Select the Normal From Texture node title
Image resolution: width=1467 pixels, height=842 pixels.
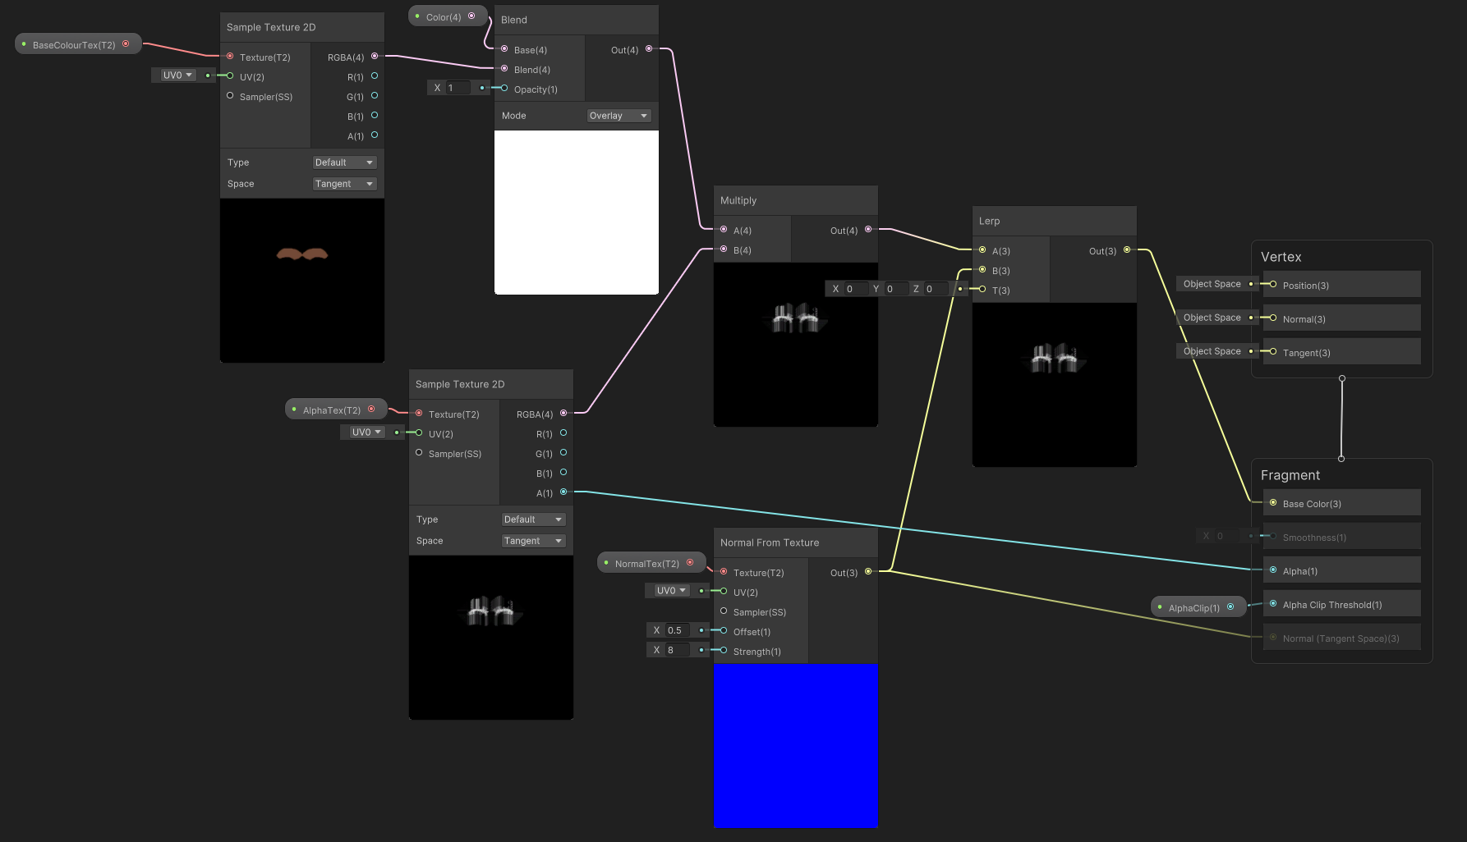click(796, 542)
